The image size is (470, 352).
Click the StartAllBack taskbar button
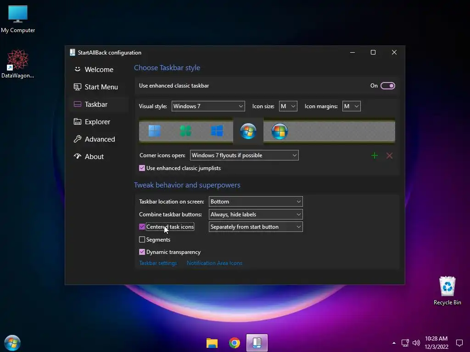pyautogui.click(x=257, y=342)
